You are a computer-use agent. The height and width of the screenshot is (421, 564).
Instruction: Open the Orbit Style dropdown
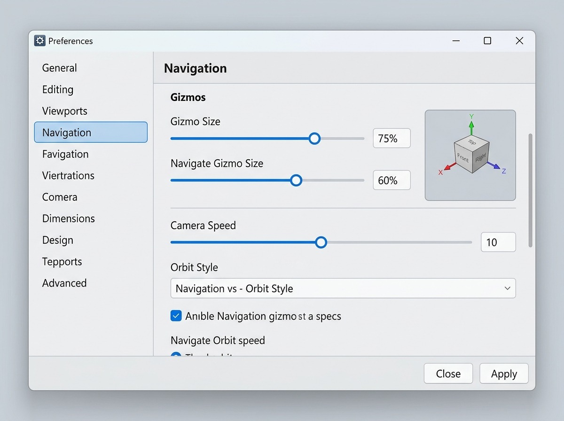pyautogui.click(x=343, y=288)
